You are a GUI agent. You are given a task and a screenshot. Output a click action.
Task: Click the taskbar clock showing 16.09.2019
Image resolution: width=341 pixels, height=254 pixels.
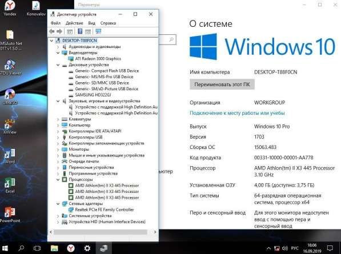point(312,248)
